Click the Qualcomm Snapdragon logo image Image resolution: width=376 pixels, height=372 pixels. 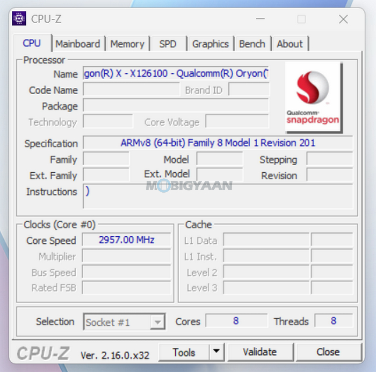(314, 97)
